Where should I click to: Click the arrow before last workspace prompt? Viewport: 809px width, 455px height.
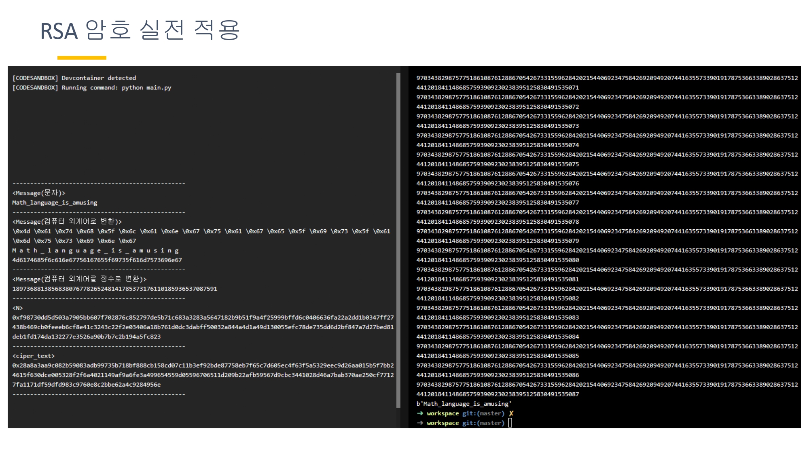pos(420,423)
